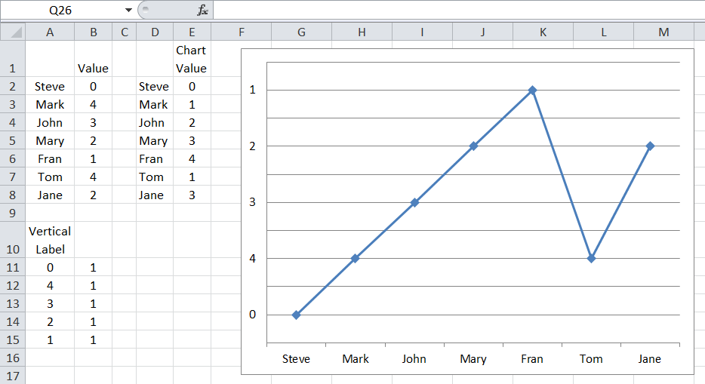Select the John data point marker on chart
The height and width of the screenshot is (384, 705).
414,202
